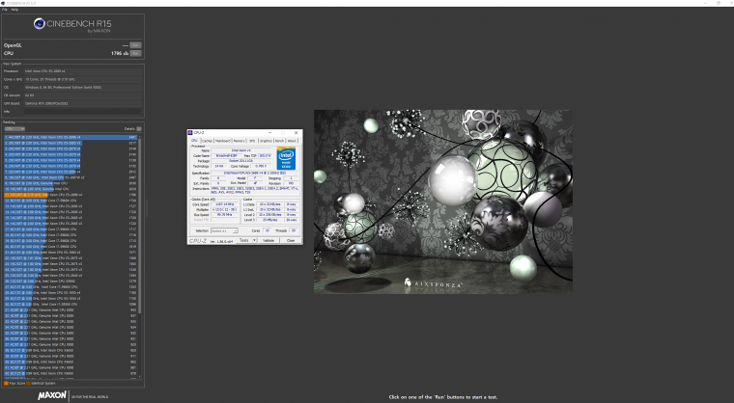Click the GFX Board value GeForce RTX
Viewport: 734px width, 403px height.
tap(82, 103)
